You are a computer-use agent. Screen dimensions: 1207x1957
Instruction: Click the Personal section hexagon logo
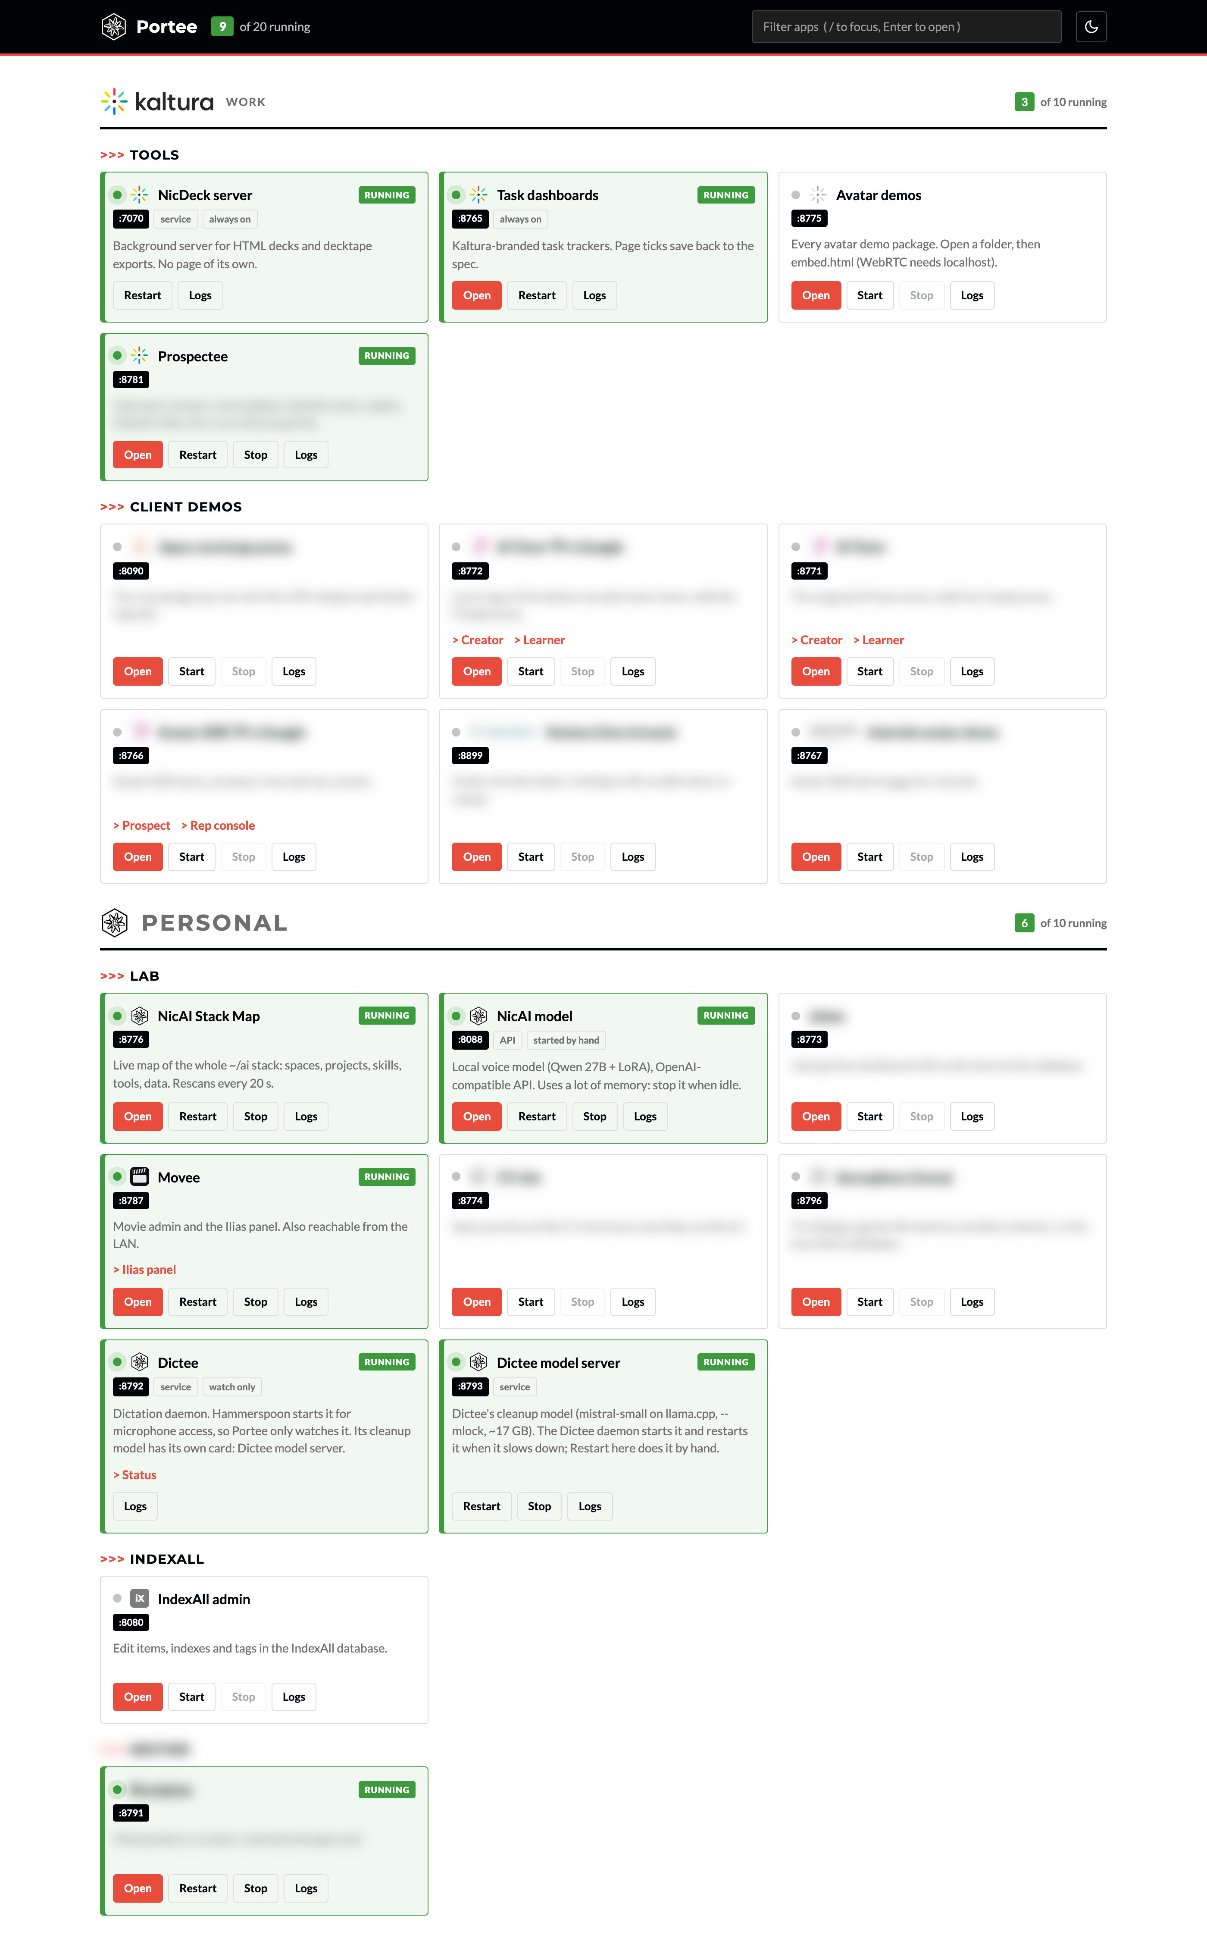114,922
